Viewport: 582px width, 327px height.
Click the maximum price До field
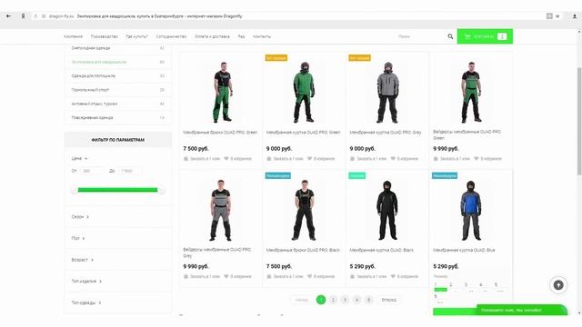tap(129, 171)
